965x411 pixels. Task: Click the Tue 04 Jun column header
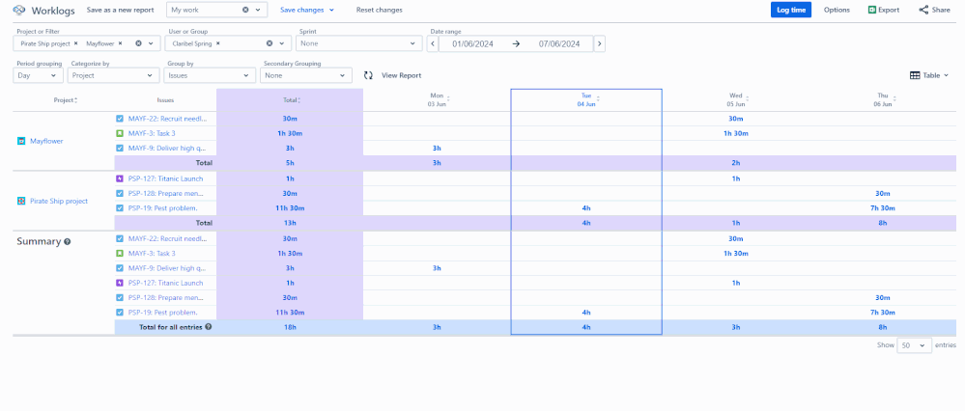point(586,100)
